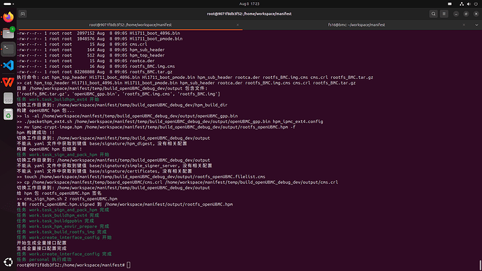This screenshot has height=271, width=482.
Task: Close the terminal window
Action: click(476, 14)
